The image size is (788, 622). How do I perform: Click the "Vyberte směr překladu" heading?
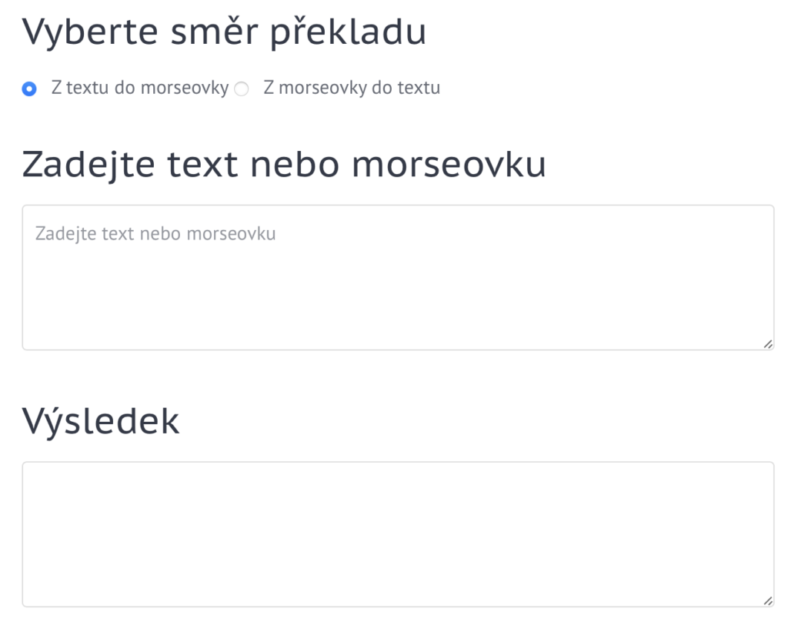tap(224, 32)
